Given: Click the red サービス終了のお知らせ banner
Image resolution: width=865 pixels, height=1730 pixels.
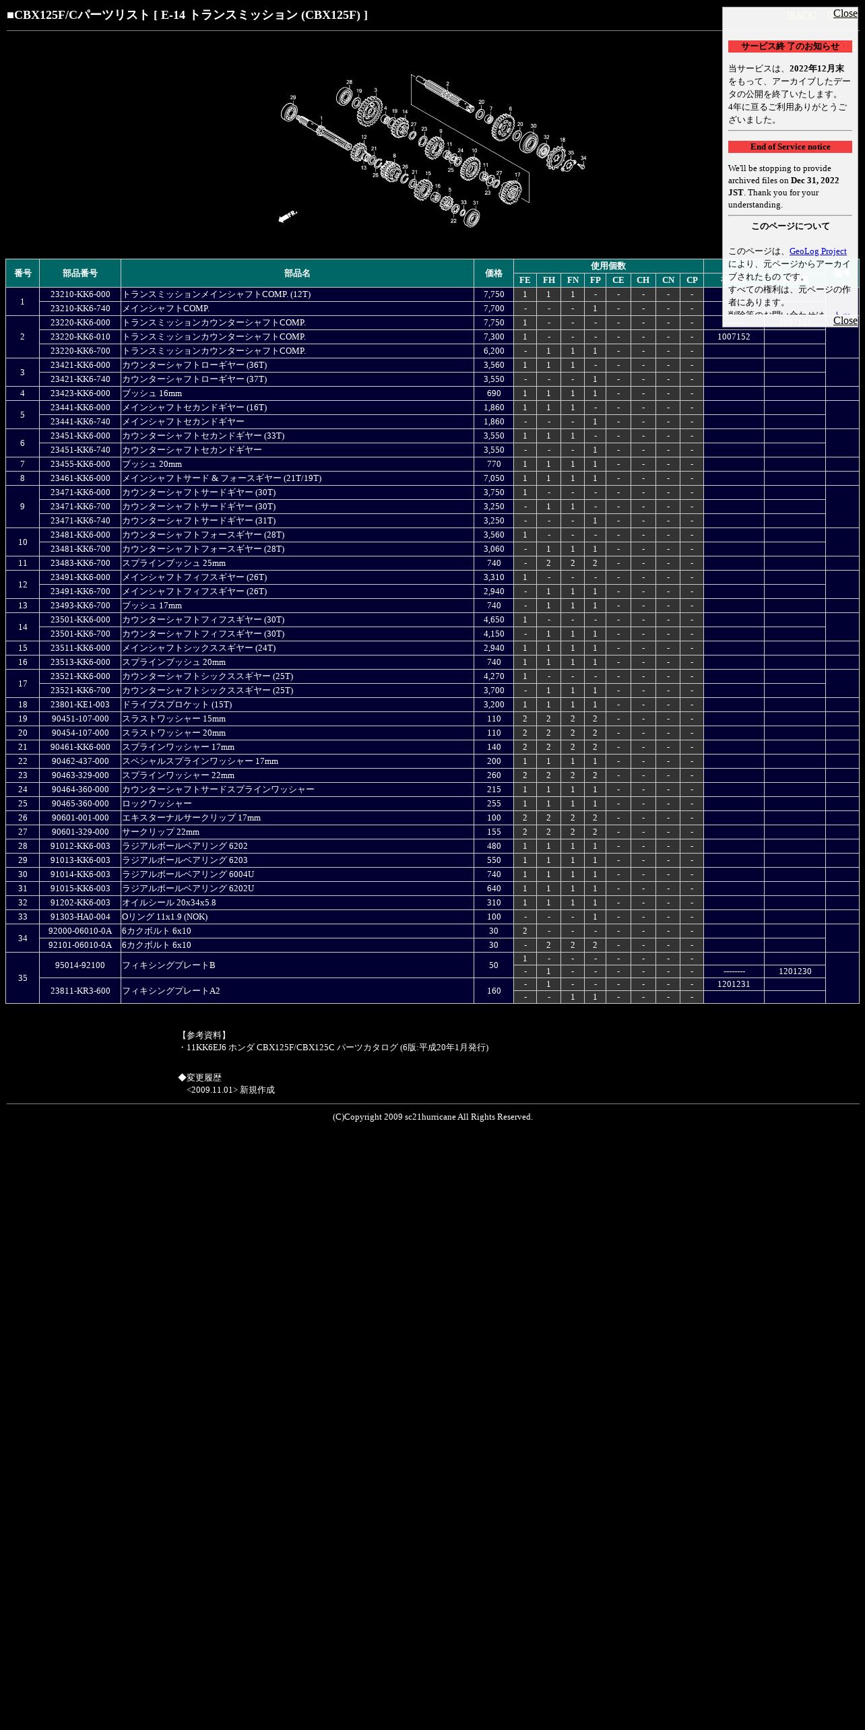Looking at the screenshot, I should (x=790, y=46).
